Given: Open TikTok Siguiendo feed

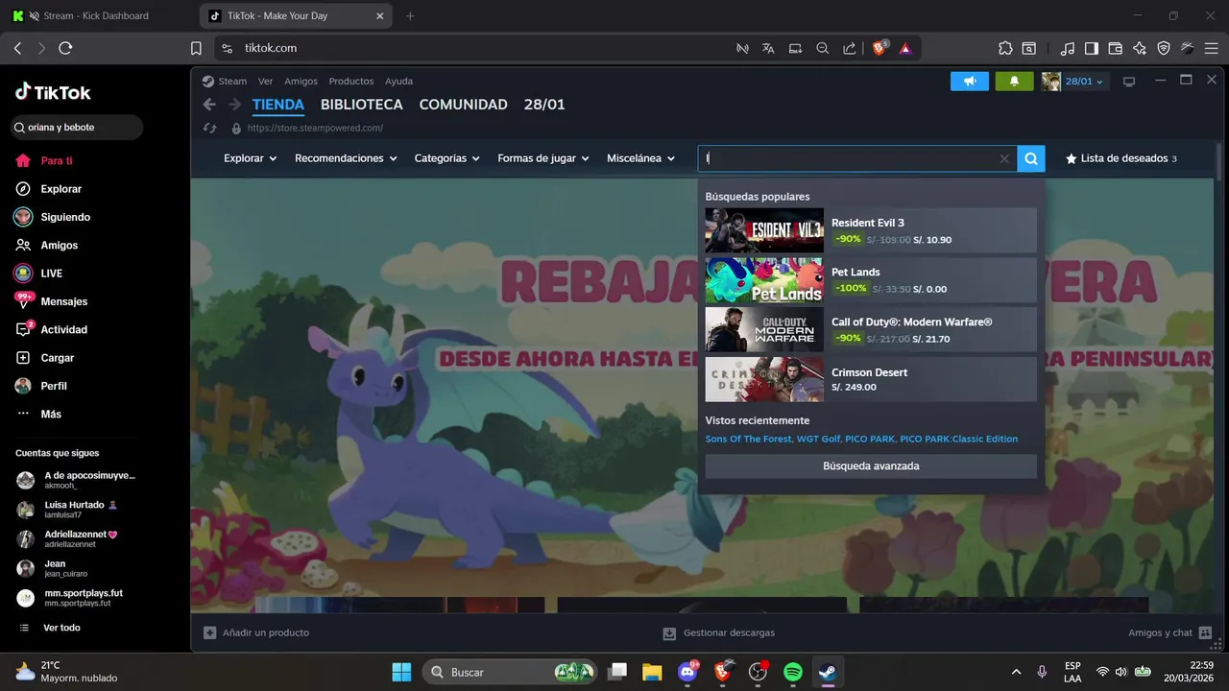Looking at the screenshot, I should (65, 217).
